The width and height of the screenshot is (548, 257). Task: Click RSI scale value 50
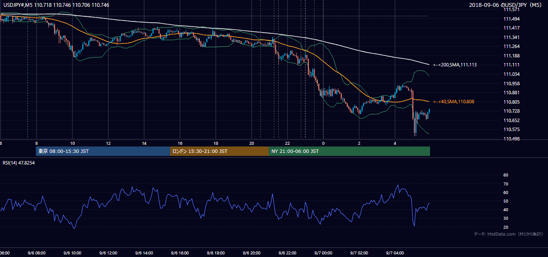(x=506, y=201)
